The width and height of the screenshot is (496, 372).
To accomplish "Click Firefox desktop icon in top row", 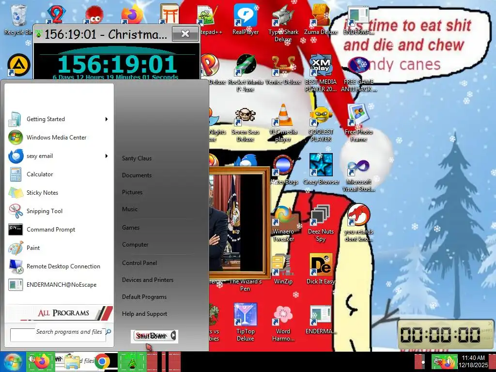I will click(x=132, y=14).
